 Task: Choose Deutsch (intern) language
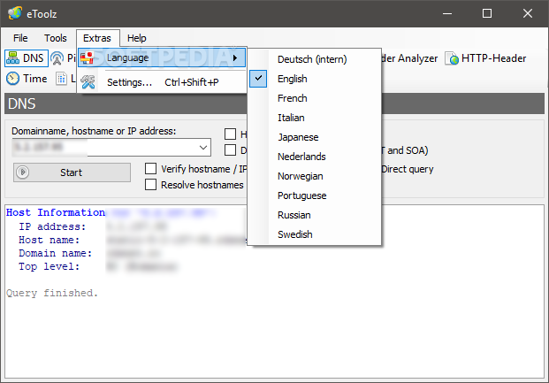(314, 59)
